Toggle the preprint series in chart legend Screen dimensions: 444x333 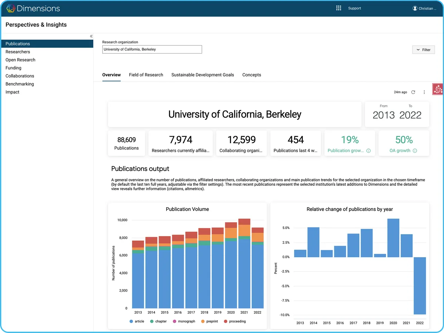tap(209, 322)
